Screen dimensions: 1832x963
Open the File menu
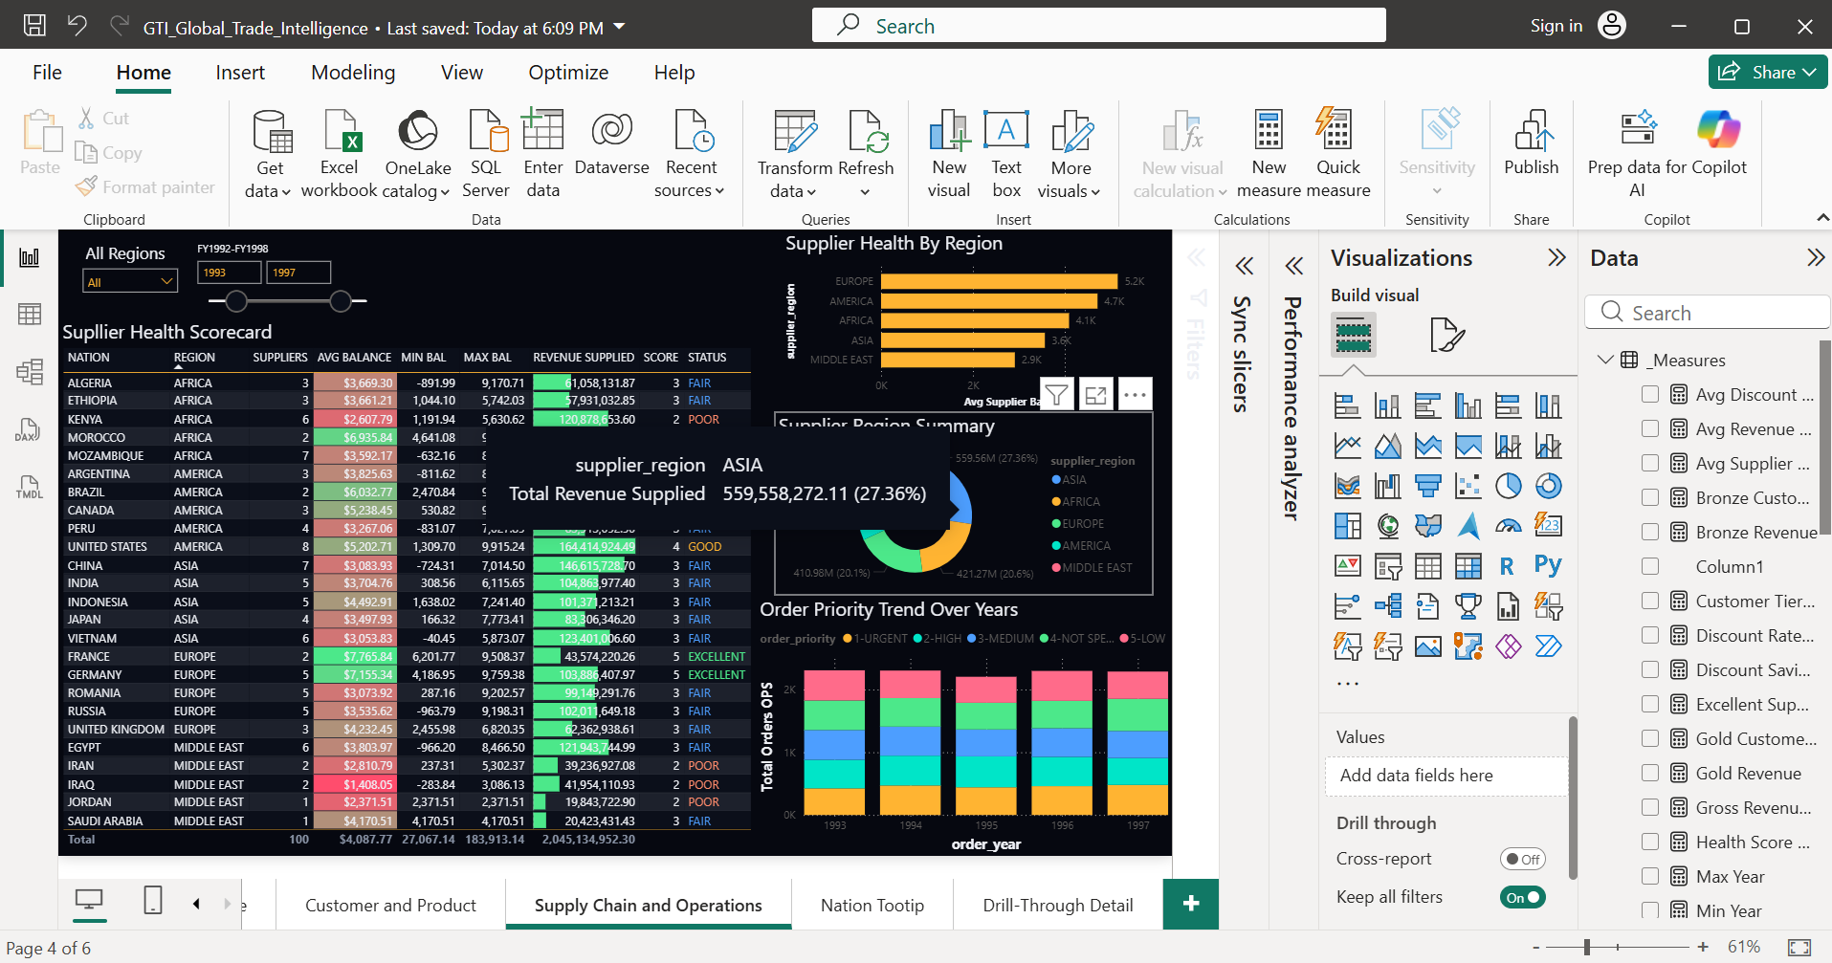tap(47, 73)
